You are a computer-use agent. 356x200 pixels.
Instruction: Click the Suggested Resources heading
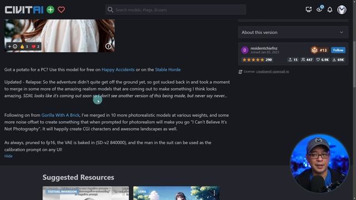[x=78, y=177]
